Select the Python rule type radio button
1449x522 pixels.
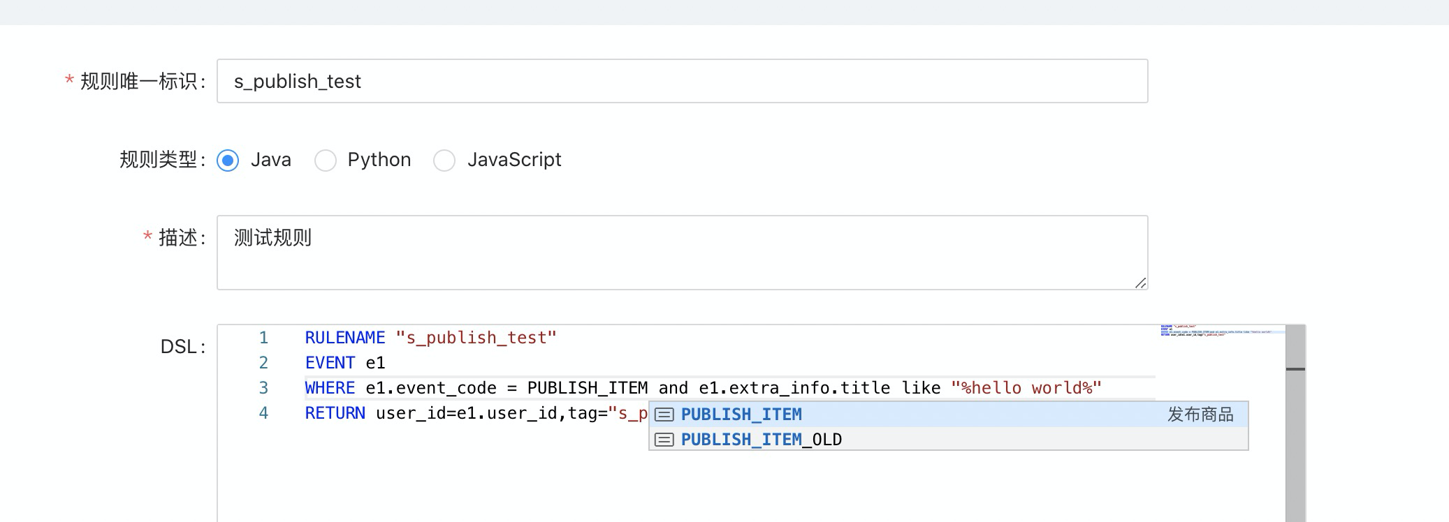(326, 161)
